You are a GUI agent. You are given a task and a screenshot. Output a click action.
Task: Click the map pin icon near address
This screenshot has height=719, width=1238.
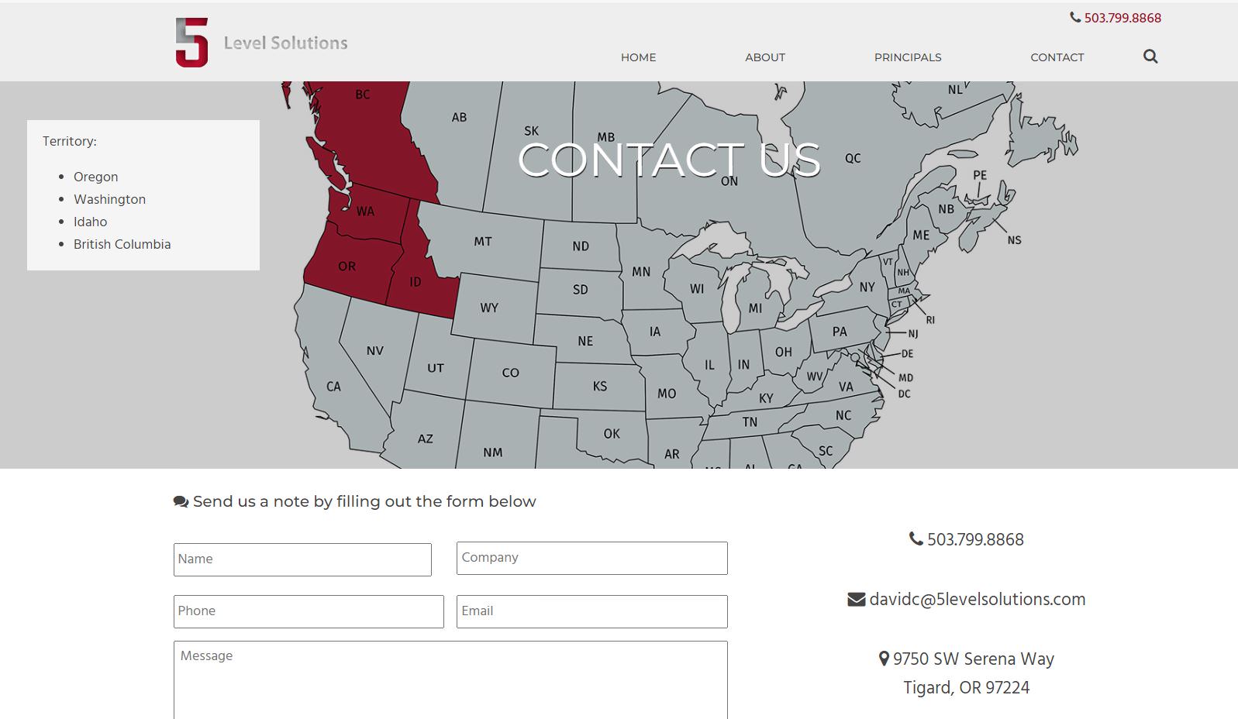point(884,659)
